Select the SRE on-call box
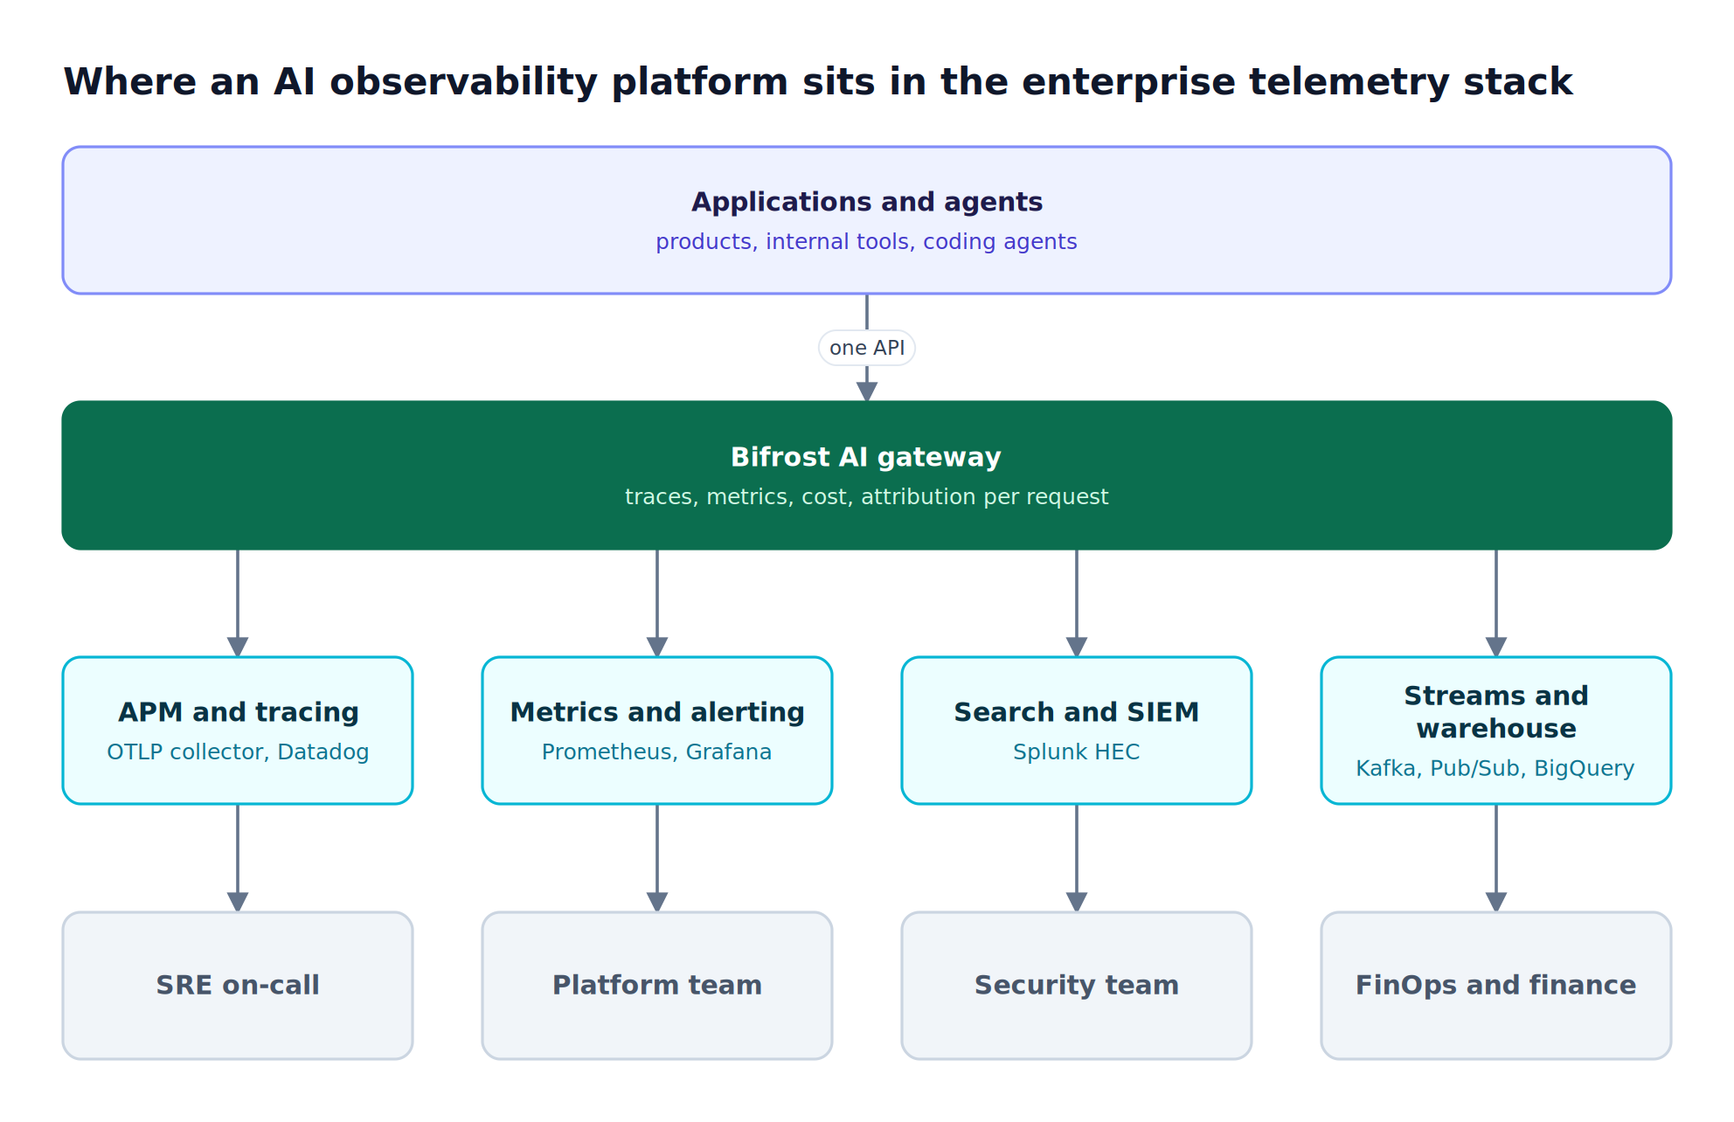This screenshot has height=1122, width=1734. click(x=238, y=986)
